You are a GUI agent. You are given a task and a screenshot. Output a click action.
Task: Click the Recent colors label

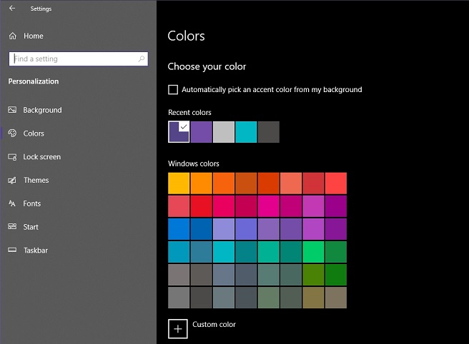coord(189,112)
